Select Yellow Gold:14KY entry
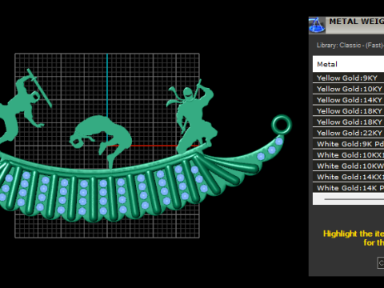This screenshot has width=384, height=288. [348, 100]
